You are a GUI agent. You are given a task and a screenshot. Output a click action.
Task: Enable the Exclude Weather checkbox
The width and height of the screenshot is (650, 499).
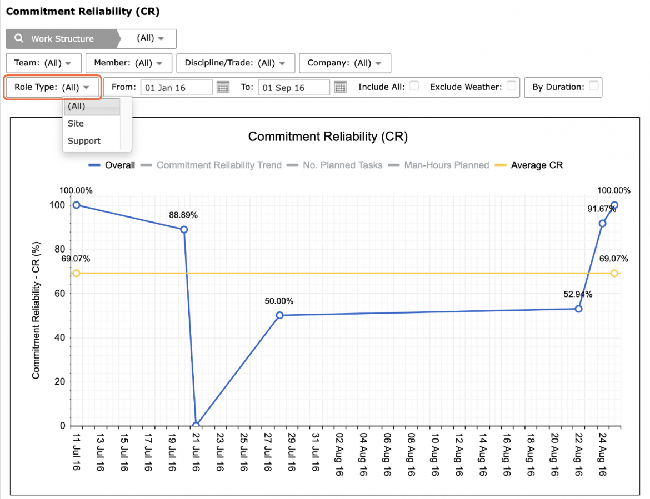point(512,85)
